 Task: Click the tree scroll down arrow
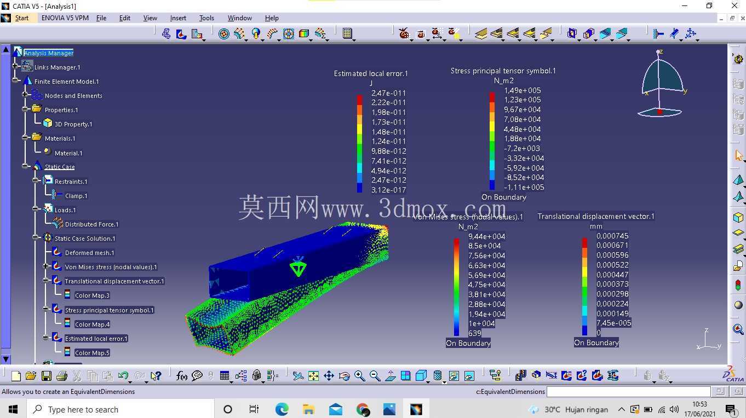click(6, 359)
